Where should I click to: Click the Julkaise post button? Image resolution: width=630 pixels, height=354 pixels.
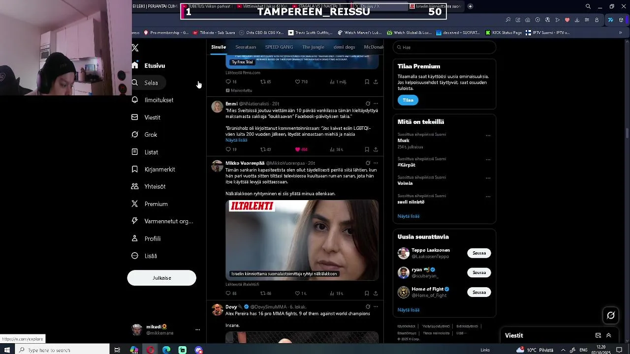161,278
